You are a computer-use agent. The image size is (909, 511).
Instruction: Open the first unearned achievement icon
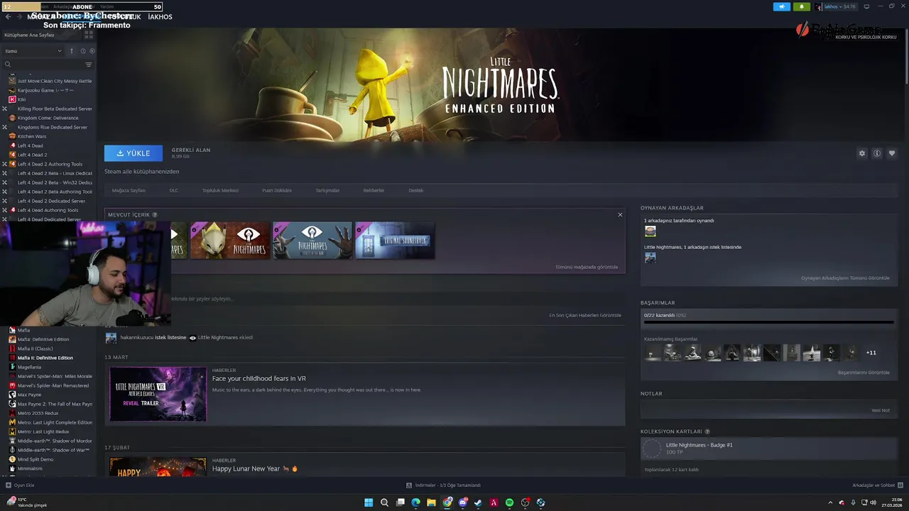653,353
